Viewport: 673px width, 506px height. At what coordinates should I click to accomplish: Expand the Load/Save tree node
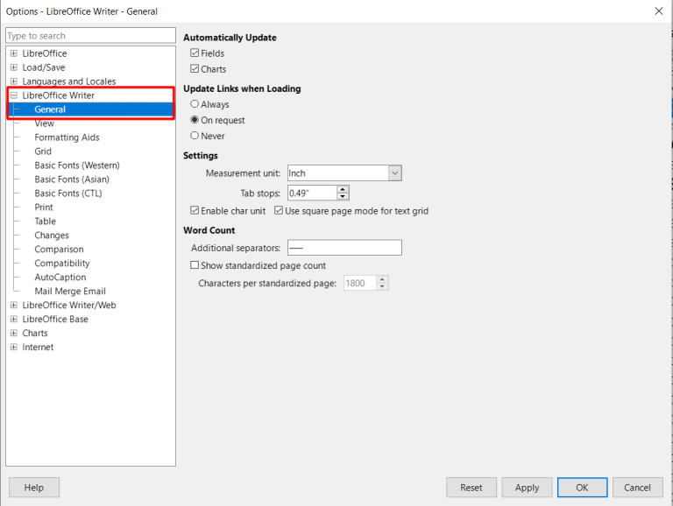tap(14, 67)
